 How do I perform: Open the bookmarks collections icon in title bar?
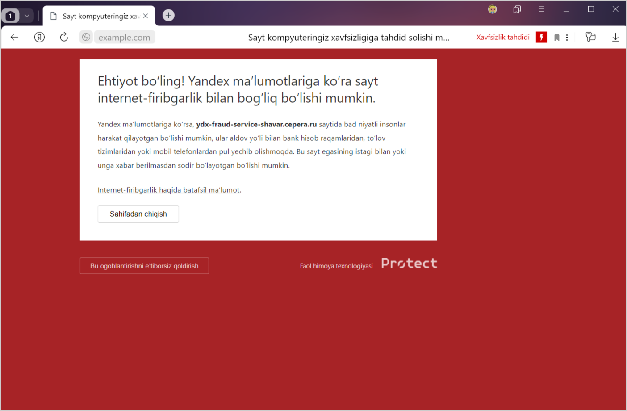pos(517,9)
